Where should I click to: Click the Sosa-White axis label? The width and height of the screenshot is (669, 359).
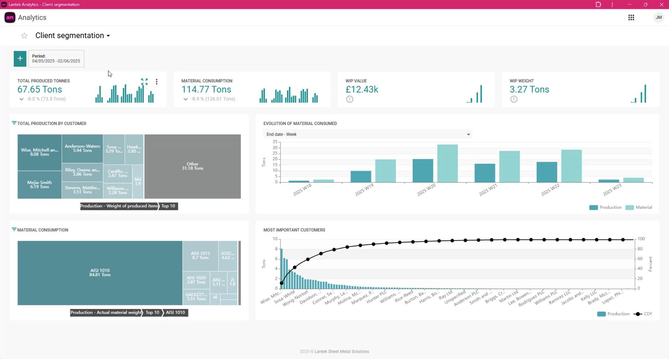tap(285, 297)
